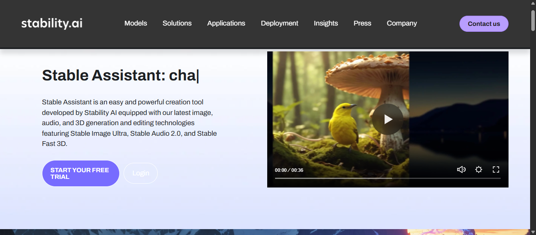Go to the Press page

pyautogui.click(x=362, y=24)
